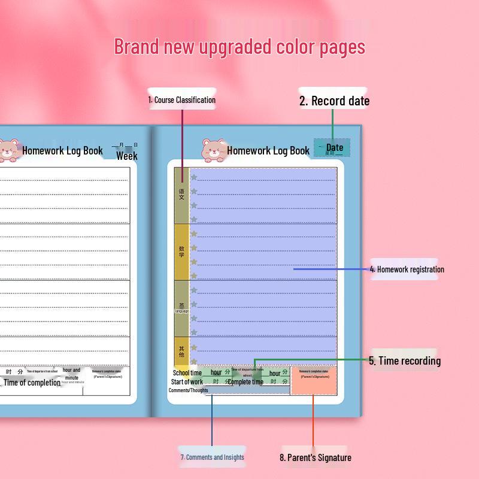The width and height of the screenshot is (479, 479).
Task: Select the '1. Course Classification' label
Action: pyautogui.click(x=182, y=99)
